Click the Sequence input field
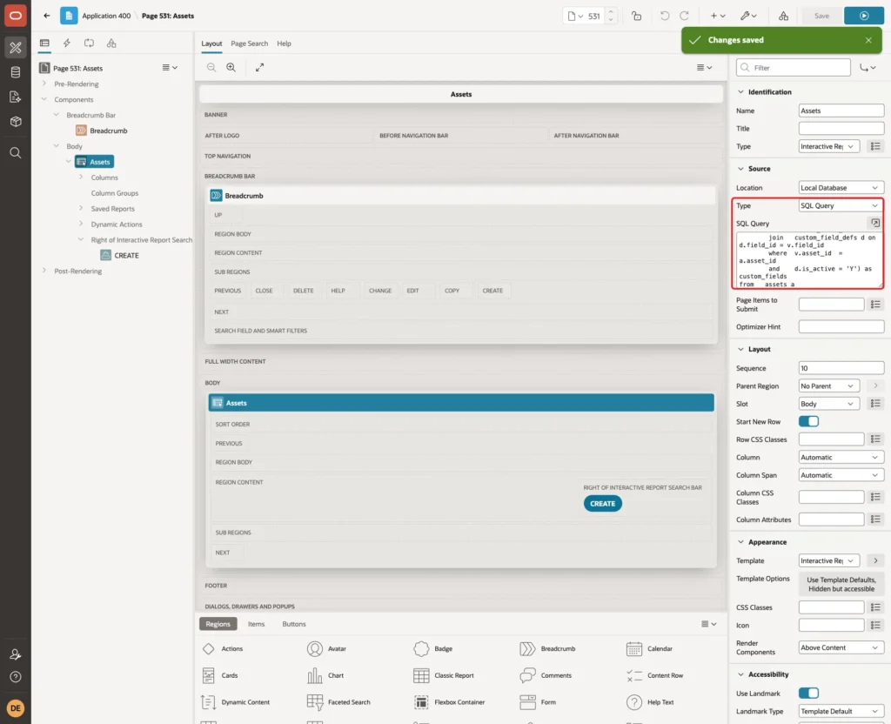891x724 pixels. pos(841,368)
